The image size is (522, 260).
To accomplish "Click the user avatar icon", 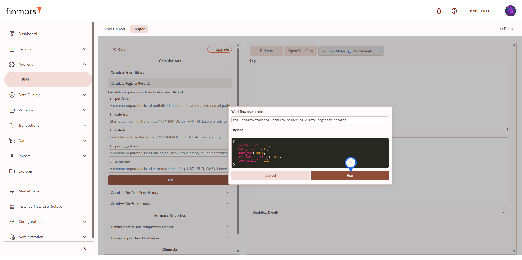I will [510, 11].
